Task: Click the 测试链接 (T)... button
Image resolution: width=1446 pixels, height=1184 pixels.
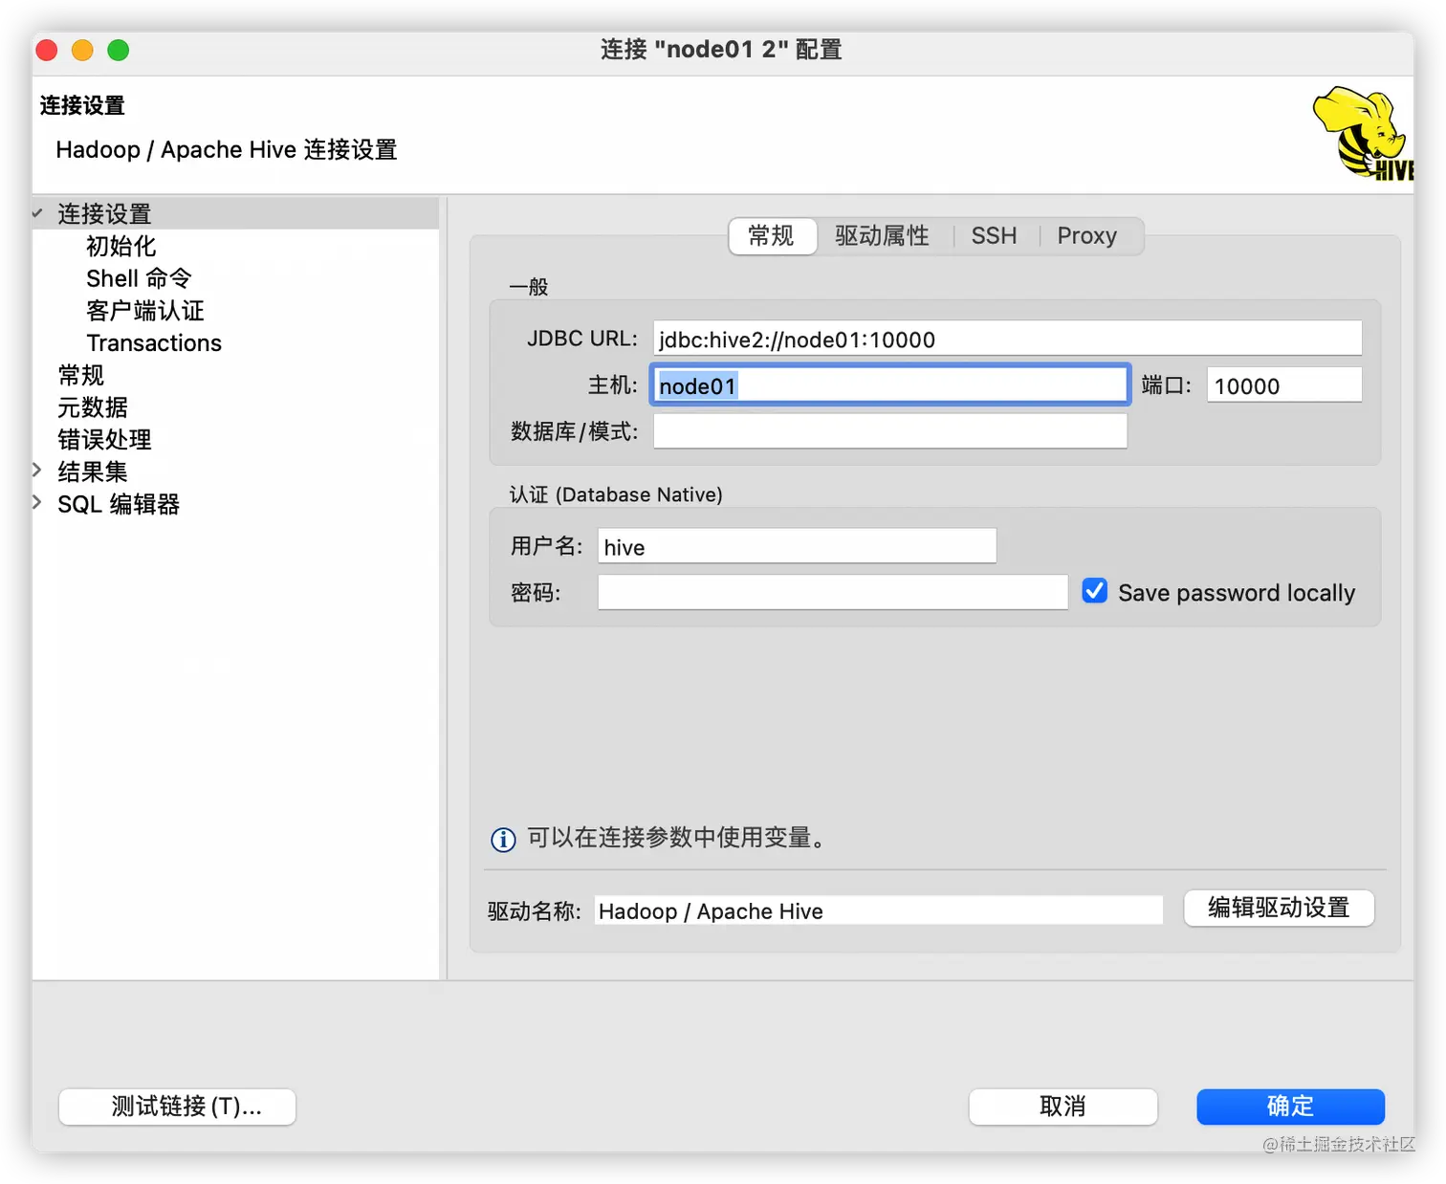Action: coord(177,1107)
